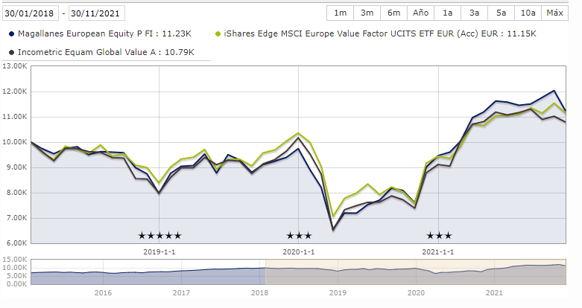The height and width of the screenshot is (308, 582).
Task: Click 2016 in the overview timeline
Action: (x=103, y=293)
